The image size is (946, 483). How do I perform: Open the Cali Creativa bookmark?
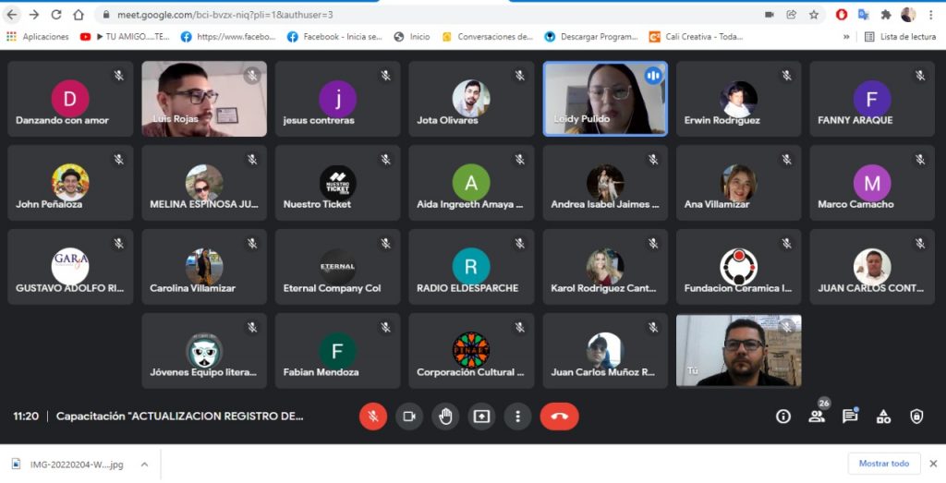pos(704,37)
